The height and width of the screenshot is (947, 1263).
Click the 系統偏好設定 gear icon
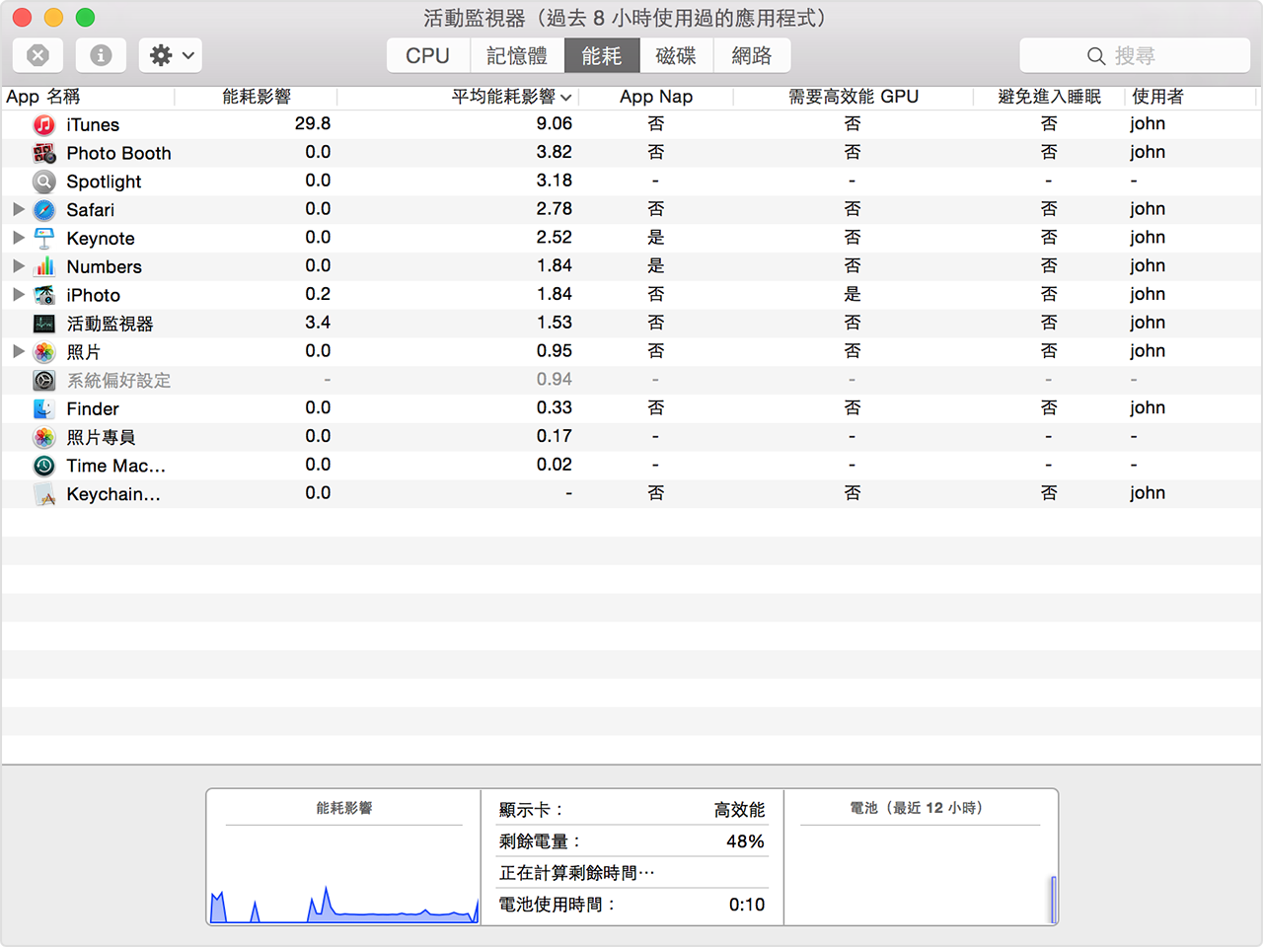[x=44, y=381]
